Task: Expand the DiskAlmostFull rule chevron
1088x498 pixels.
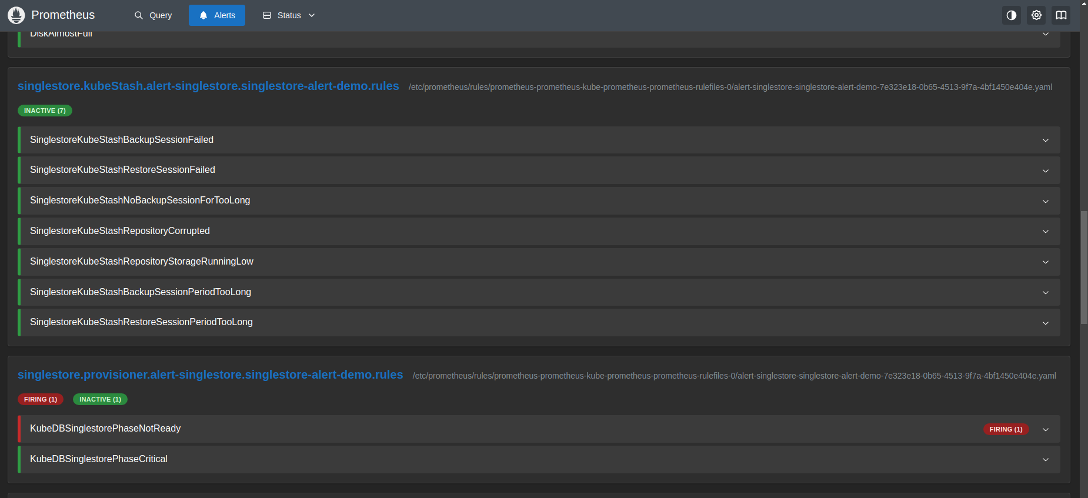Action: click(1046, 34)
